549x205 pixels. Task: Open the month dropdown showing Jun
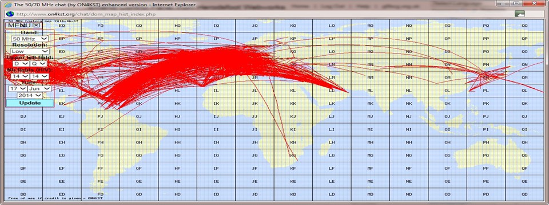click(39, 89)
